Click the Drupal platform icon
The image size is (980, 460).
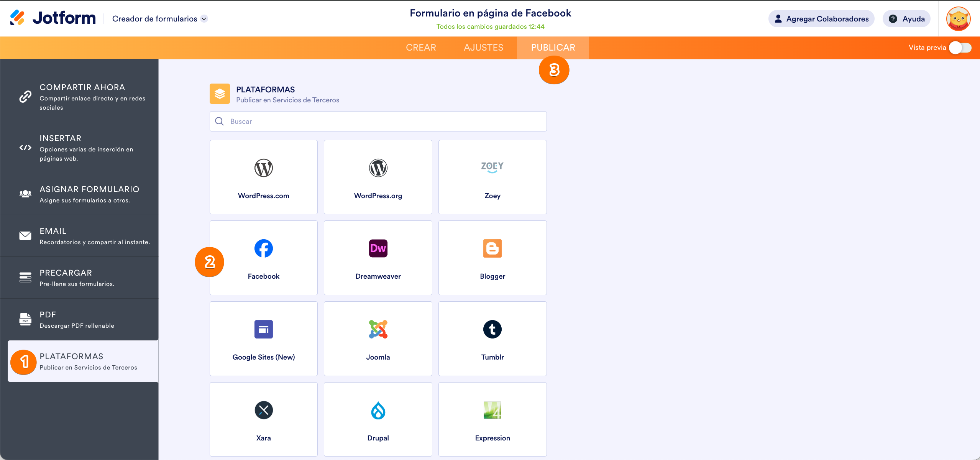378,410
